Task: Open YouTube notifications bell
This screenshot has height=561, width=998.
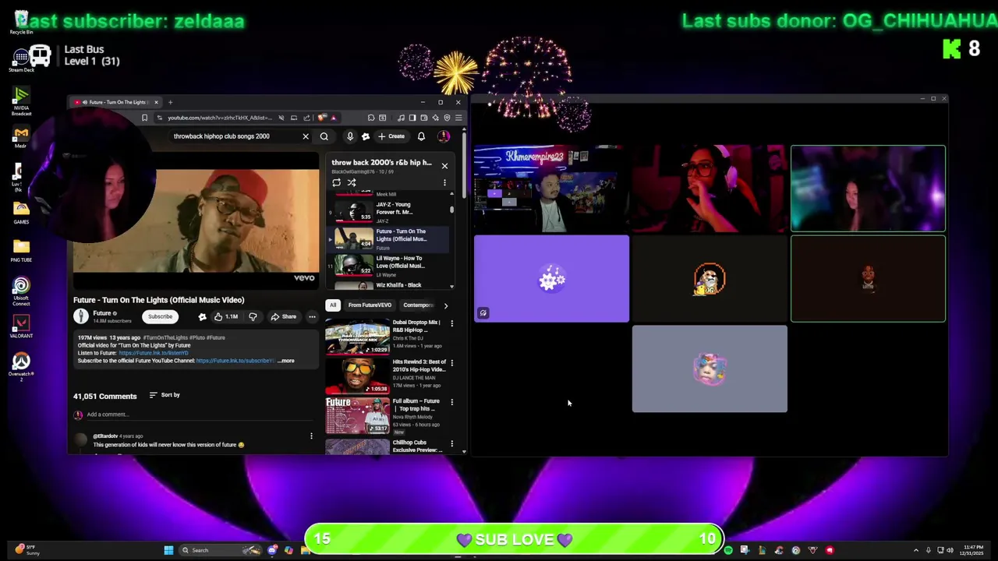Action: coord(421,136)
